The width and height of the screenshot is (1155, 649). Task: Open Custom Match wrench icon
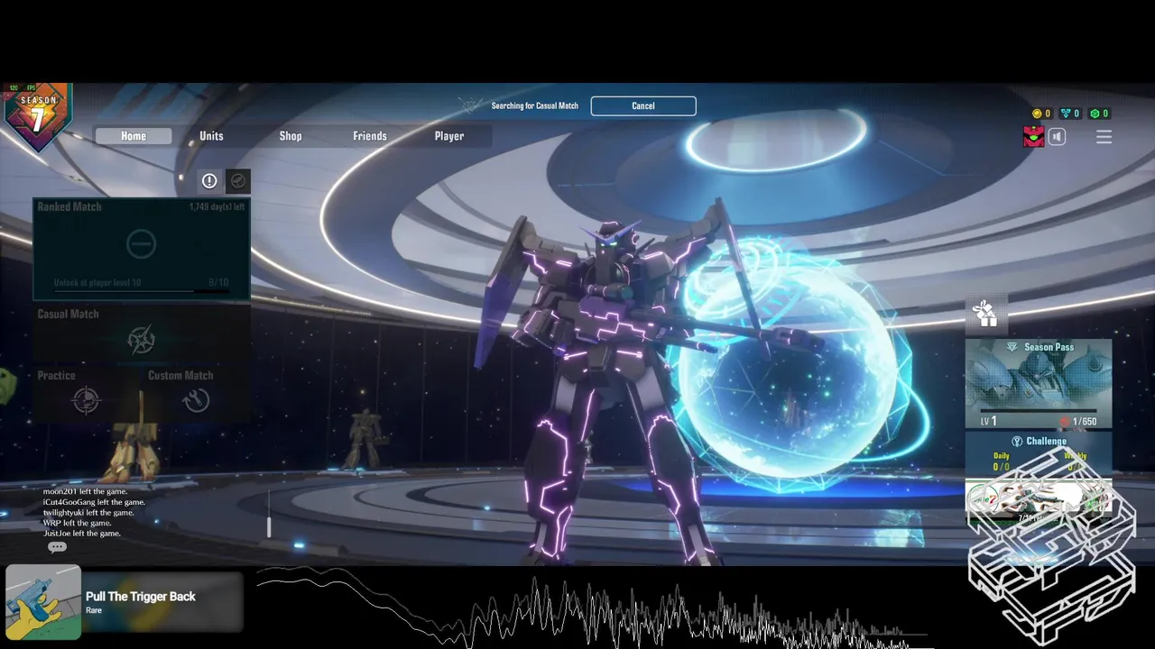pyautogui.click(x=196, y=399)
